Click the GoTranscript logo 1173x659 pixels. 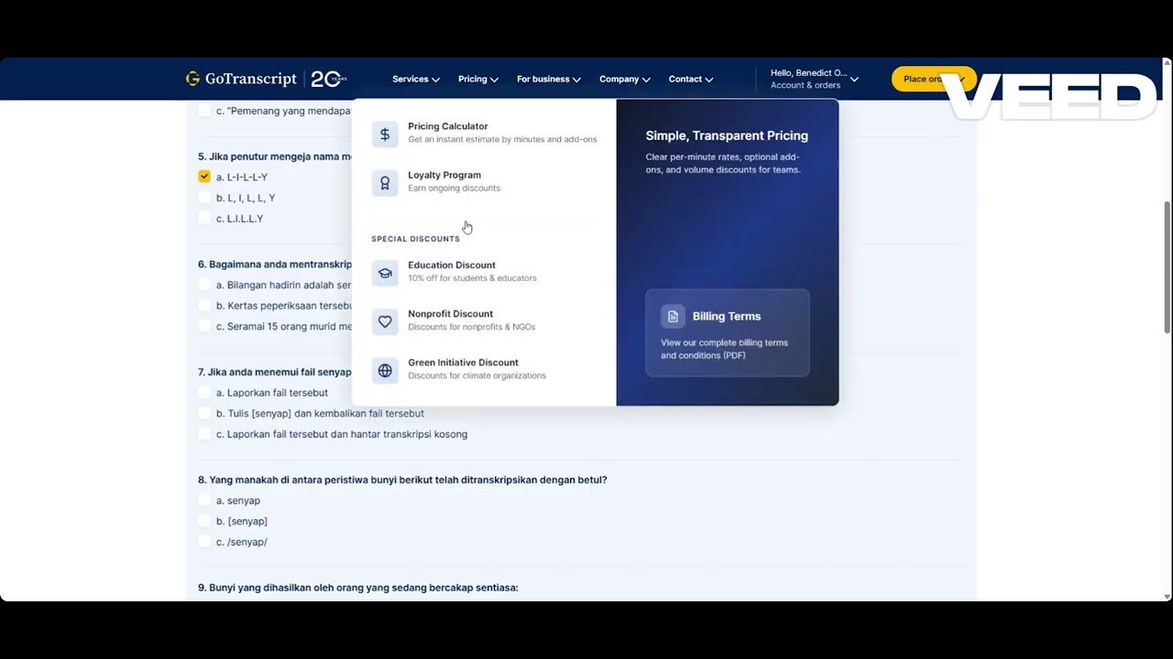(241, 79)
